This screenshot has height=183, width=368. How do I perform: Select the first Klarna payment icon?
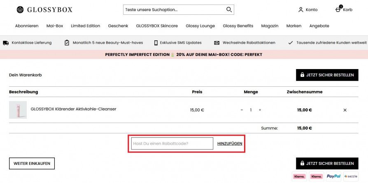(299, 176)
